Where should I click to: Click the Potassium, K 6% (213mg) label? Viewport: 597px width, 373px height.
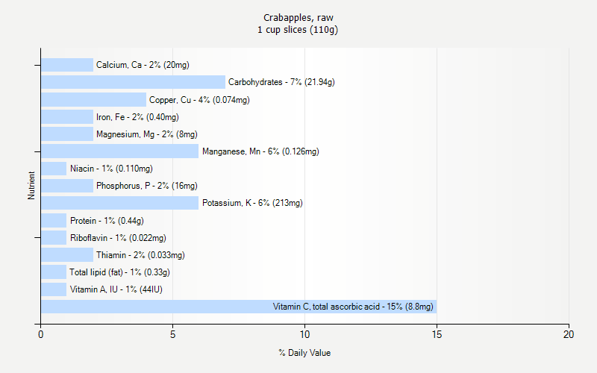[x=252, y=203]
